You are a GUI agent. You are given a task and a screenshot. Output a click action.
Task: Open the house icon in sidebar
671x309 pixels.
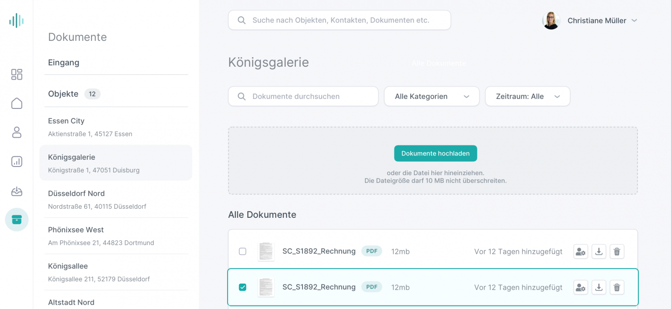17,104
